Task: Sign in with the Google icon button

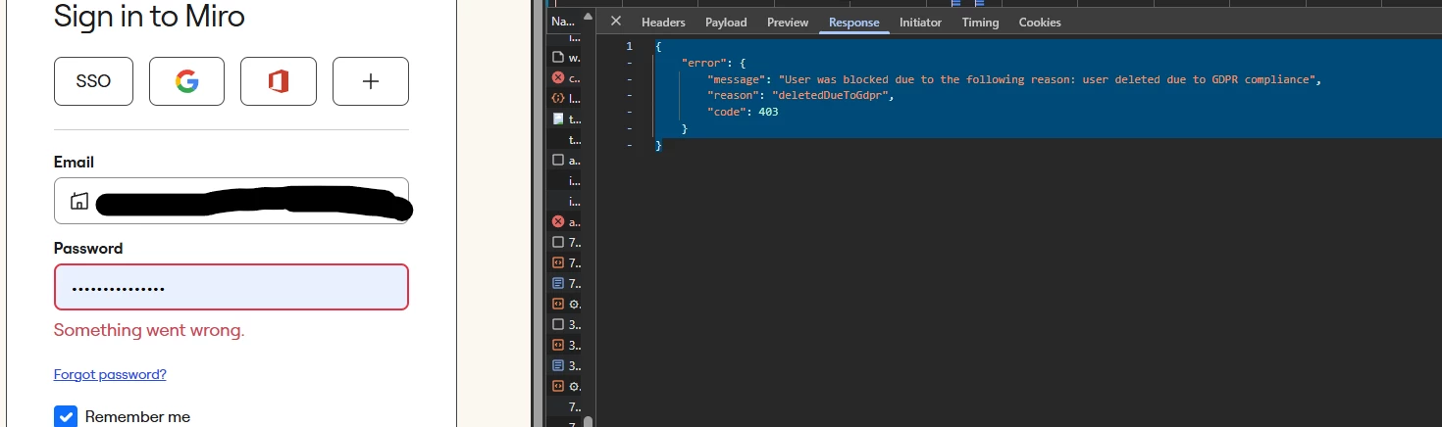Action: click(186, 81)
